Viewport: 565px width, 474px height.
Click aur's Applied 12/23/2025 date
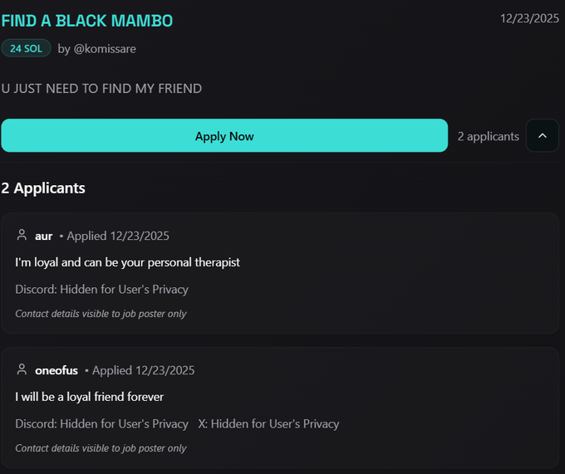click(x=118, y=236)
